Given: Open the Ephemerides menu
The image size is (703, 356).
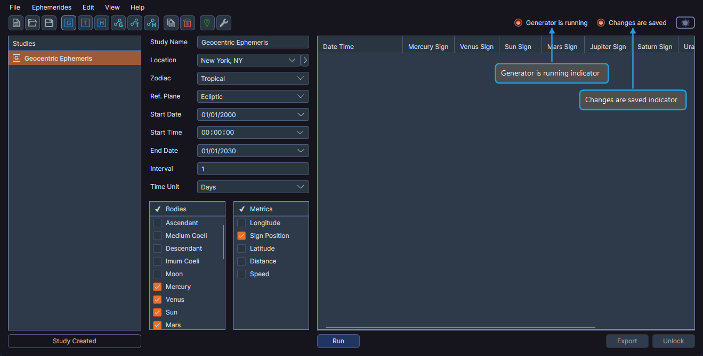Looking at the screenshot, I should 51,7.
